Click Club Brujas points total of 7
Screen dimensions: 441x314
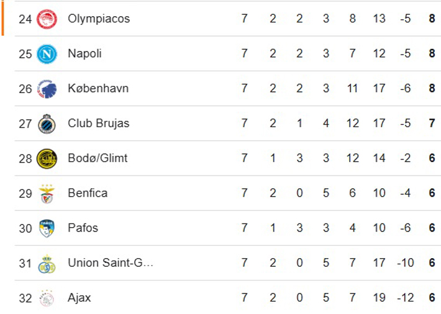pyautogui.click(x=432, y=123)
